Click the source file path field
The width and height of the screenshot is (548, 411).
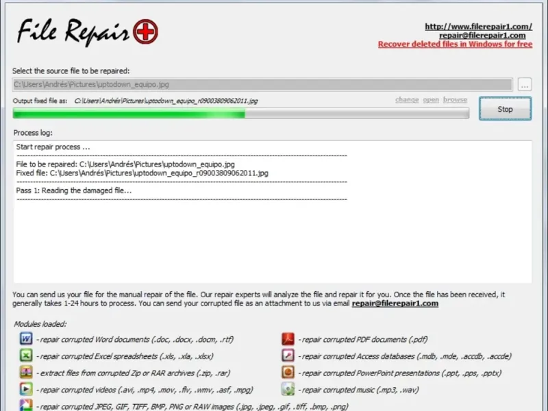262,84
